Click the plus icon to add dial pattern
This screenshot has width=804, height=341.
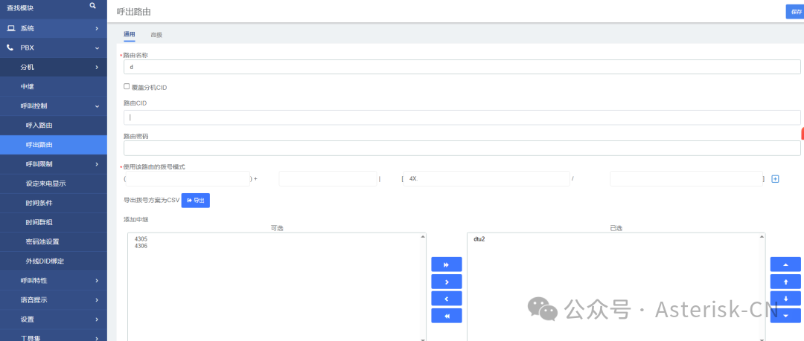[x=775, y=179]
